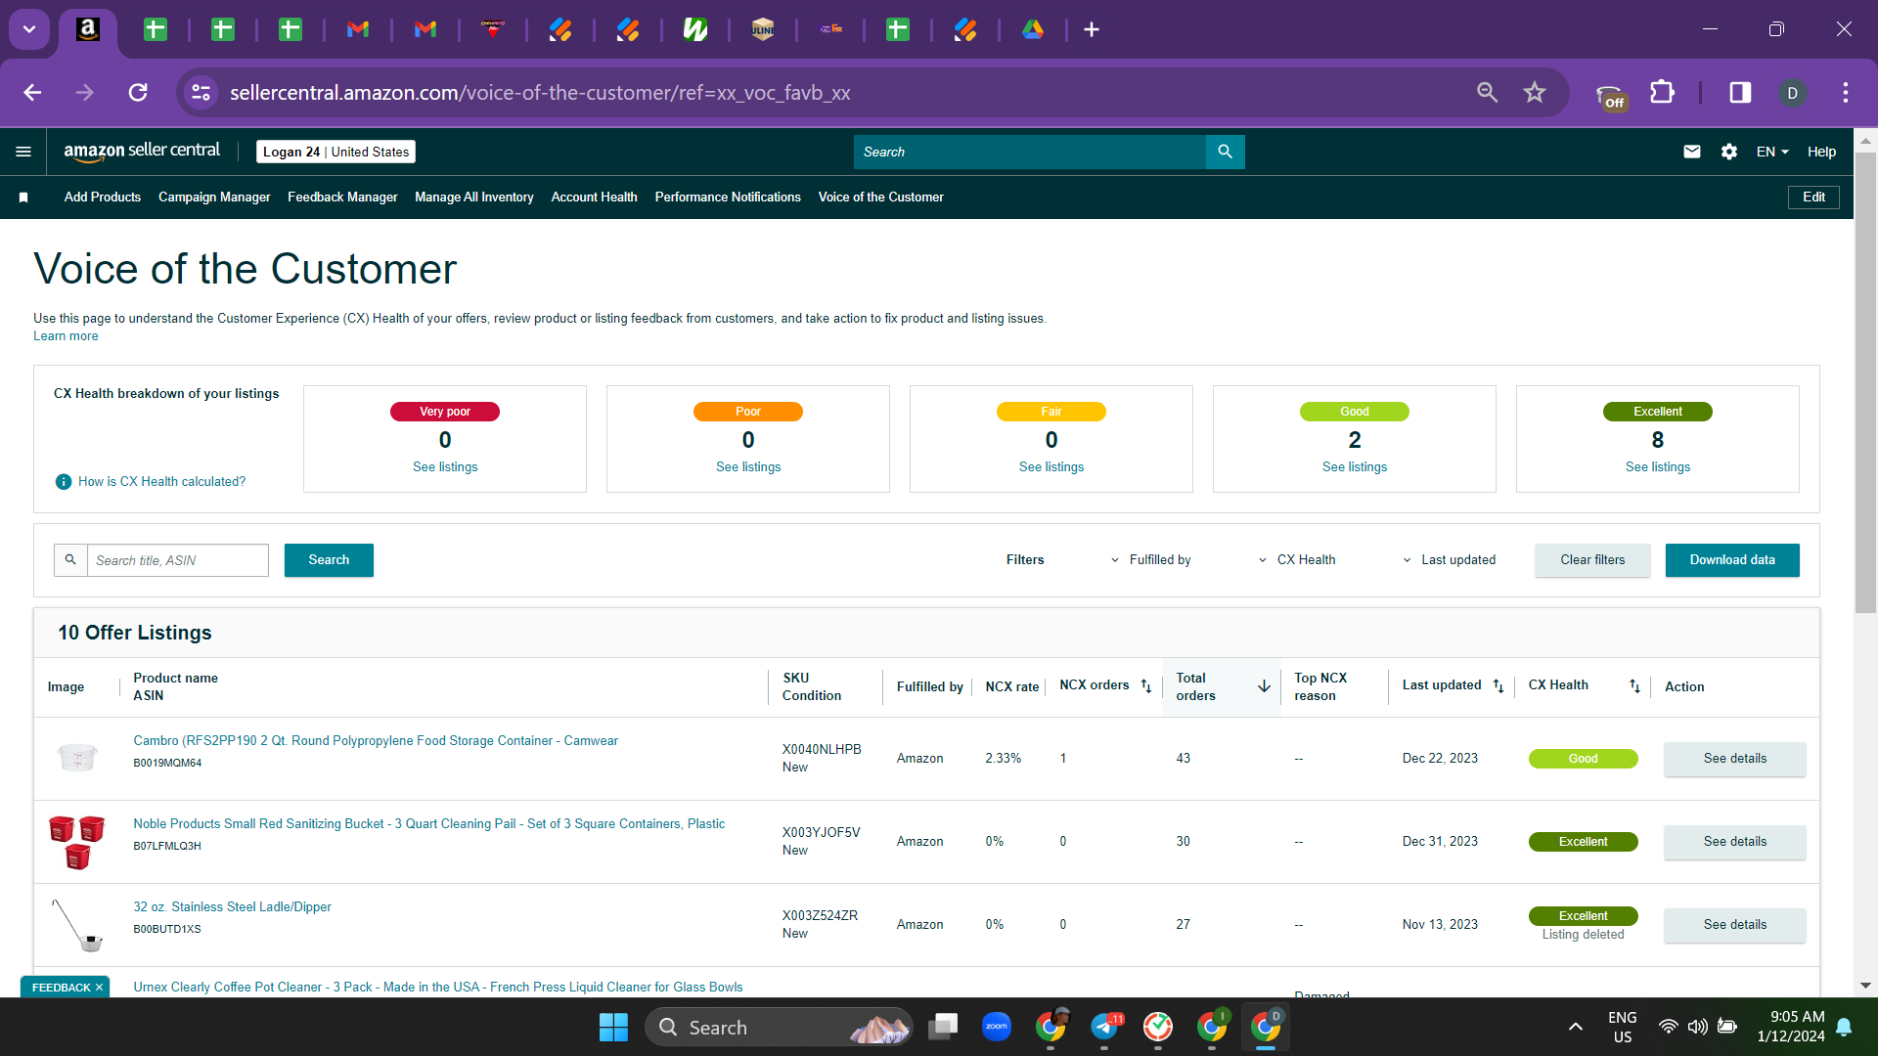Sort by Total orders down arrow
Viewport: 1878px width, 1056px height.
pyautogui.click(x=1264, y=686)
